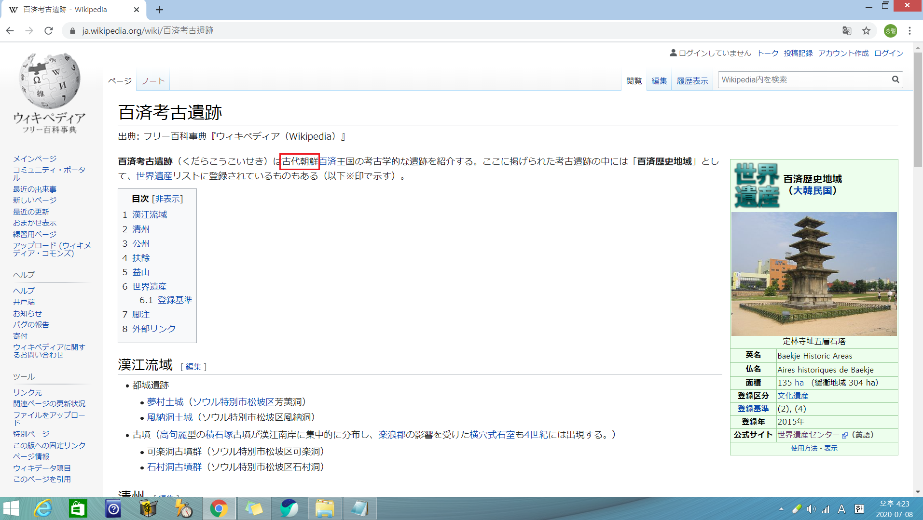This screenshot has height=520, width=923.
Task: Go to メインページ in the sidebar
Action: tap(35, 159)
